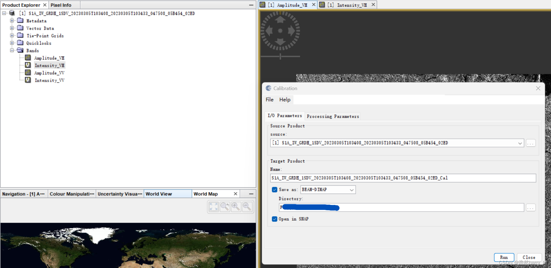Click the Run button

click(504, 257)
